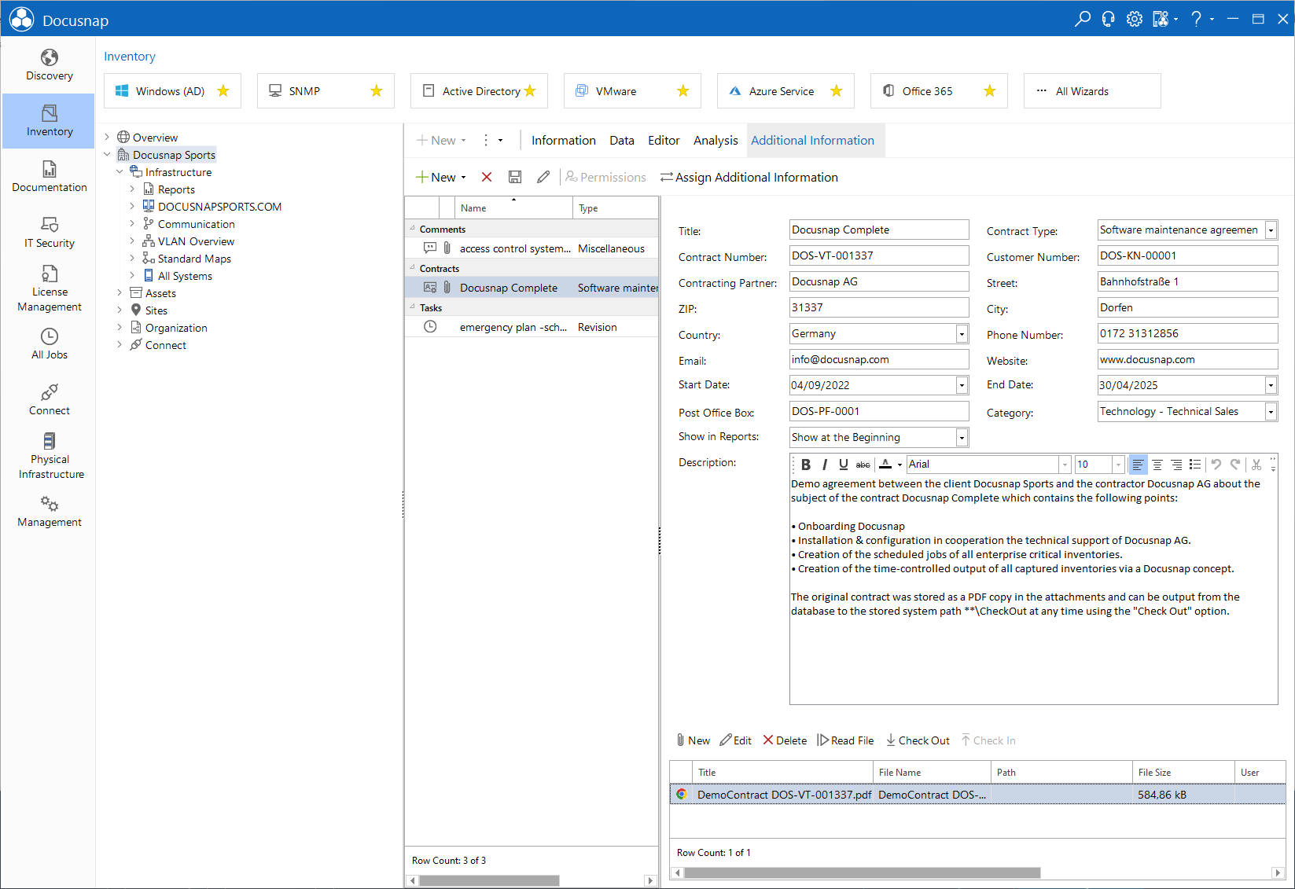This screenshot has width=1295, height=889.
Task: Switch to the Analysis tab
Action: (716, 140)
